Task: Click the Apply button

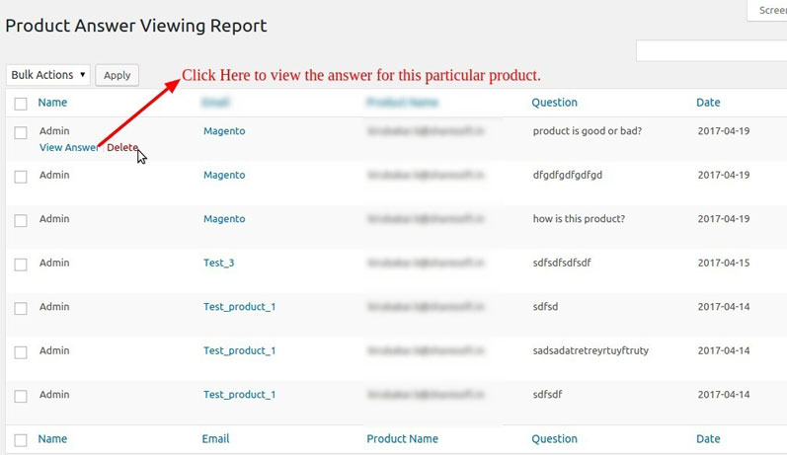Action: click(117, 75)
